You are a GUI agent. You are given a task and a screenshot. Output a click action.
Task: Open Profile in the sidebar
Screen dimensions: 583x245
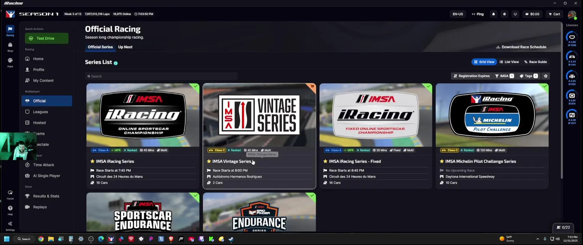pyautogui.click(x=47, y=70)
